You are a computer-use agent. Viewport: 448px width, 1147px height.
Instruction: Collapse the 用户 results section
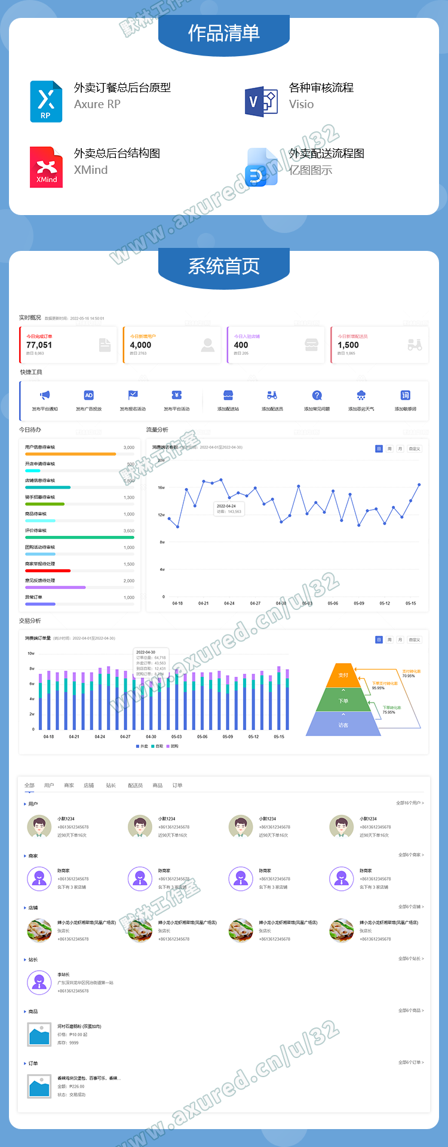(x=25, y=804)
